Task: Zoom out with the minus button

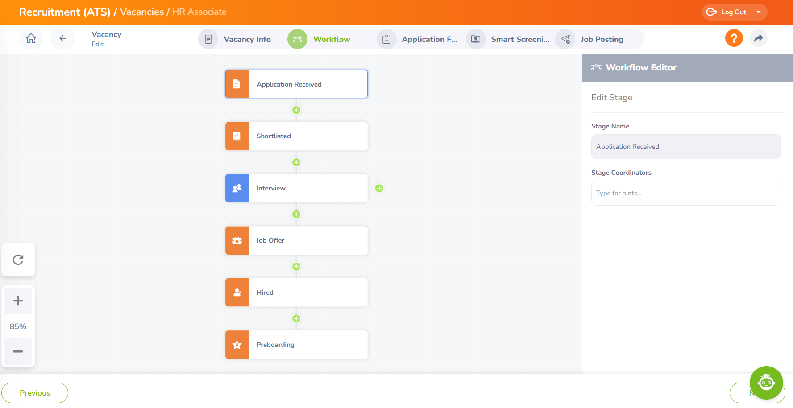Action: 18,351
